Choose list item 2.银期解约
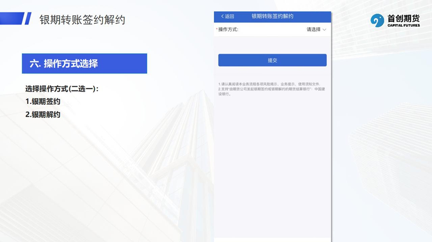 [x=43, y=115]
